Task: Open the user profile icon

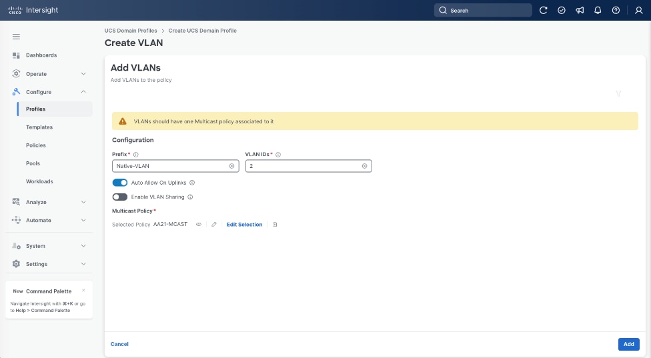Action: tap(638, 11)
